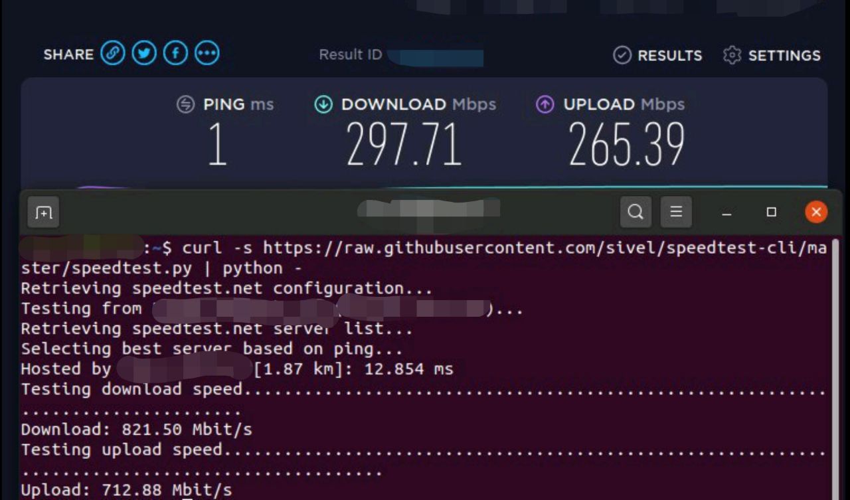Click 'Retrieving speedtest.net server list...' line
Screen dimensions: 850x500
point(216,329)
